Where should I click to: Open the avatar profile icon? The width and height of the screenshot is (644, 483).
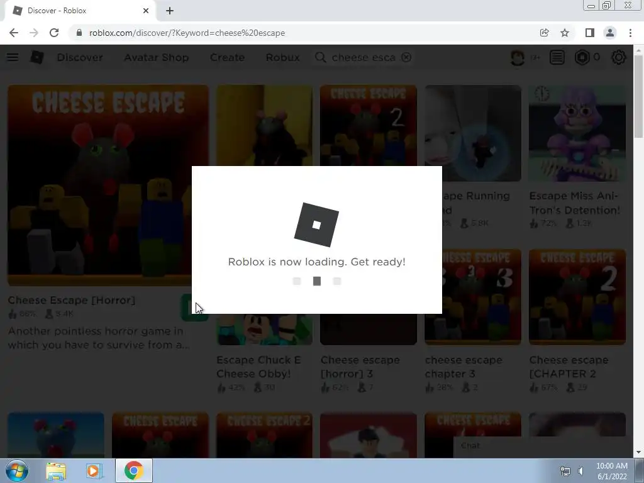(x=518, y=57)
